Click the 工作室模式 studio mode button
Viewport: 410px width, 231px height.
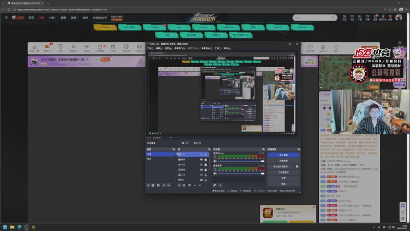click(x=283, y=172)
